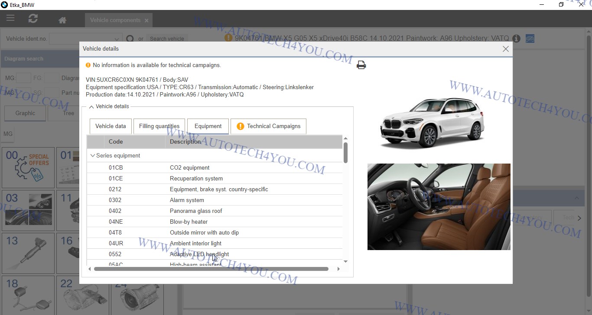Screen dimensions: 592x315
Task: Collapse the Vehicle details section chevron
Action: 91,107
